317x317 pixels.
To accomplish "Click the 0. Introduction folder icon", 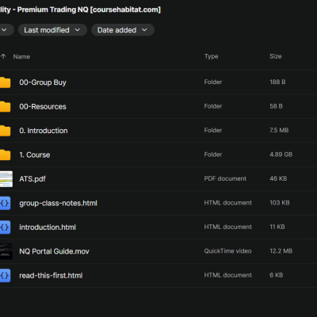I will tap(5, 131).
